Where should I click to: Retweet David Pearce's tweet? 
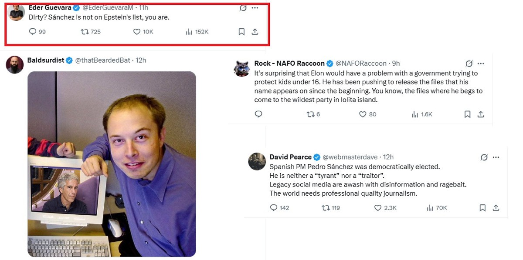(326, 208)
